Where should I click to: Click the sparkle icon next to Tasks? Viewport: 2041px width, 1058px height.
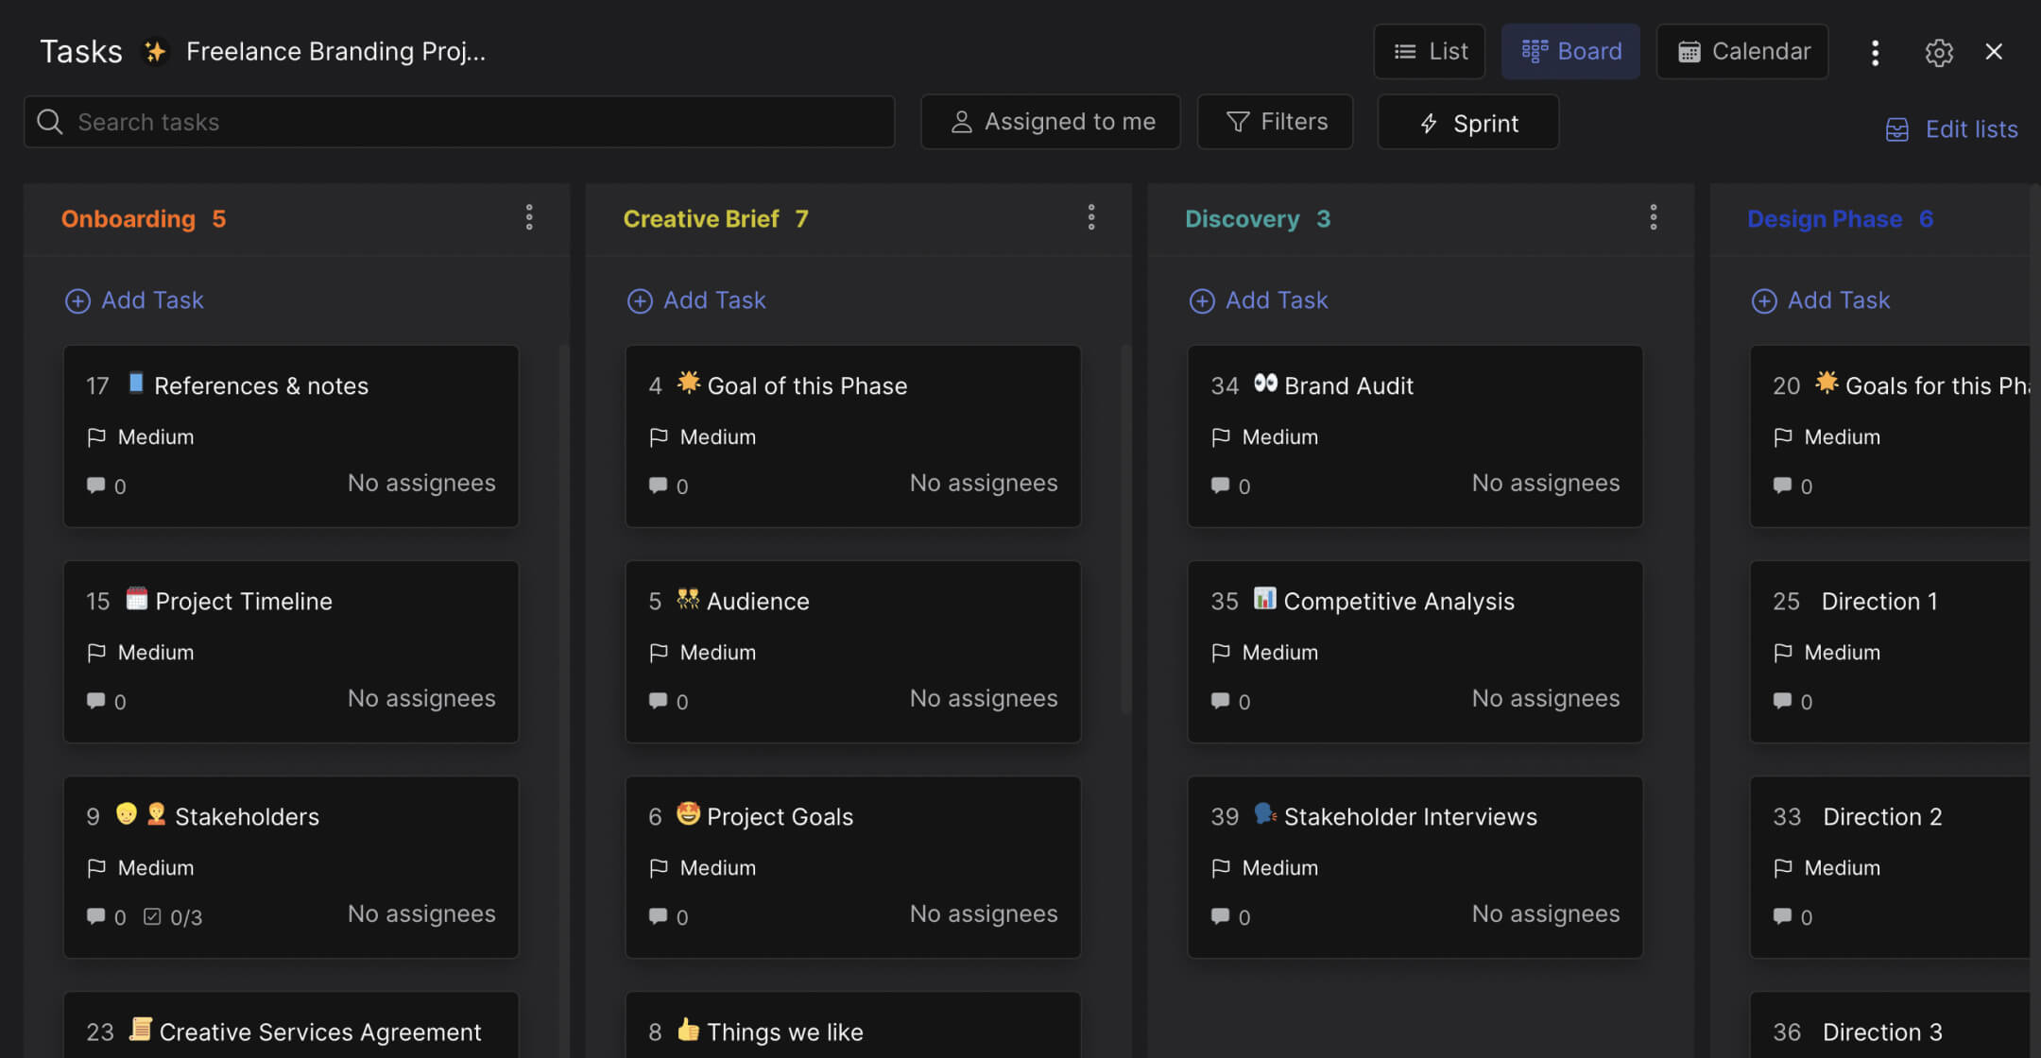pyautogui.click(x=154, y=51)
